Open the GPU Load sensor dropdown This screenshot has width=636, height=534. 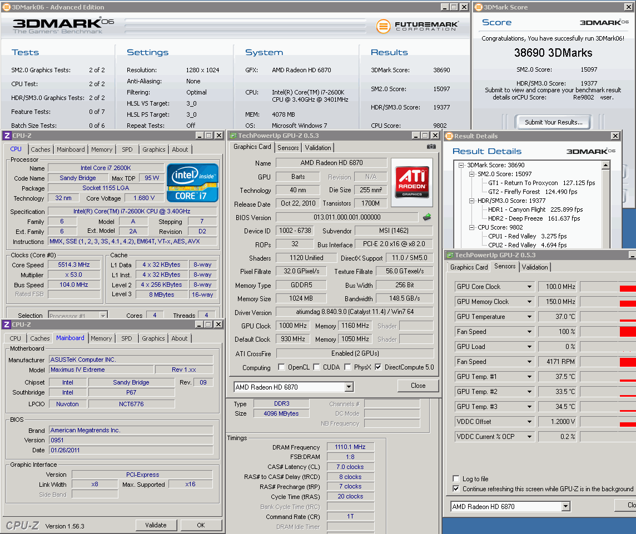[x=529, y=347]
